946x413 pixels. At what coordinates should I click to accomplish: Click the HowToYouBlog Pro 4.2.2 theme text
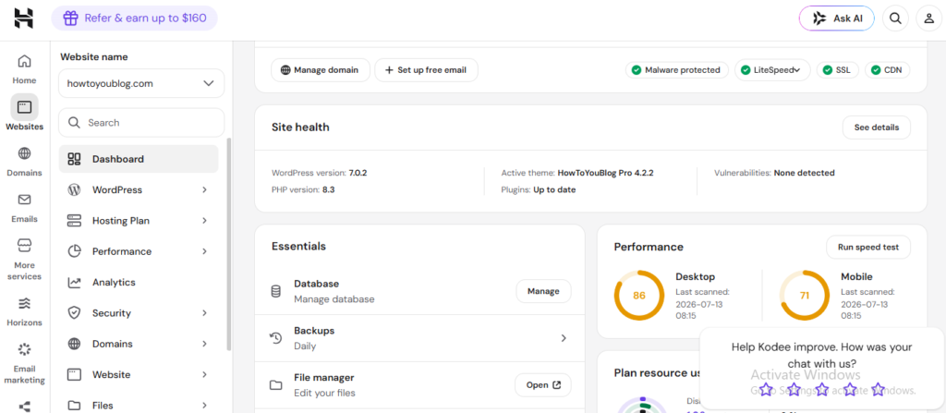coord(605,173)
